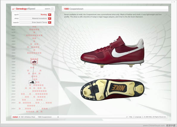Click the small swoosh icon beside Help
177x127 pixels.
[x=127, y=117]
